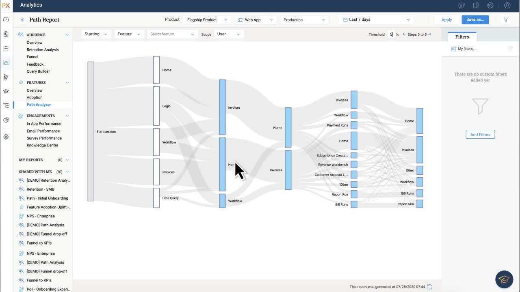
Task: Open the community icon in top bar
Action: point(490,5)
